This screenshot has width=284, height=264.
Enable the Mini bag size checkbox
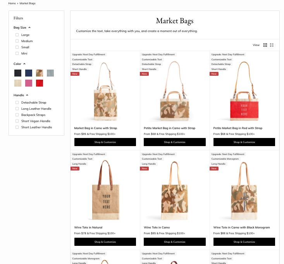17,53
